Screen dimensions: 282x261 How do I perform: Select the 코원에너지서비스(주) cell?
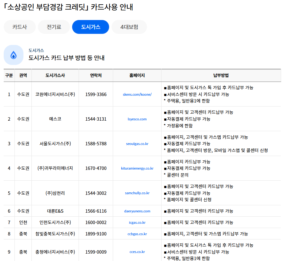[55, 94]
